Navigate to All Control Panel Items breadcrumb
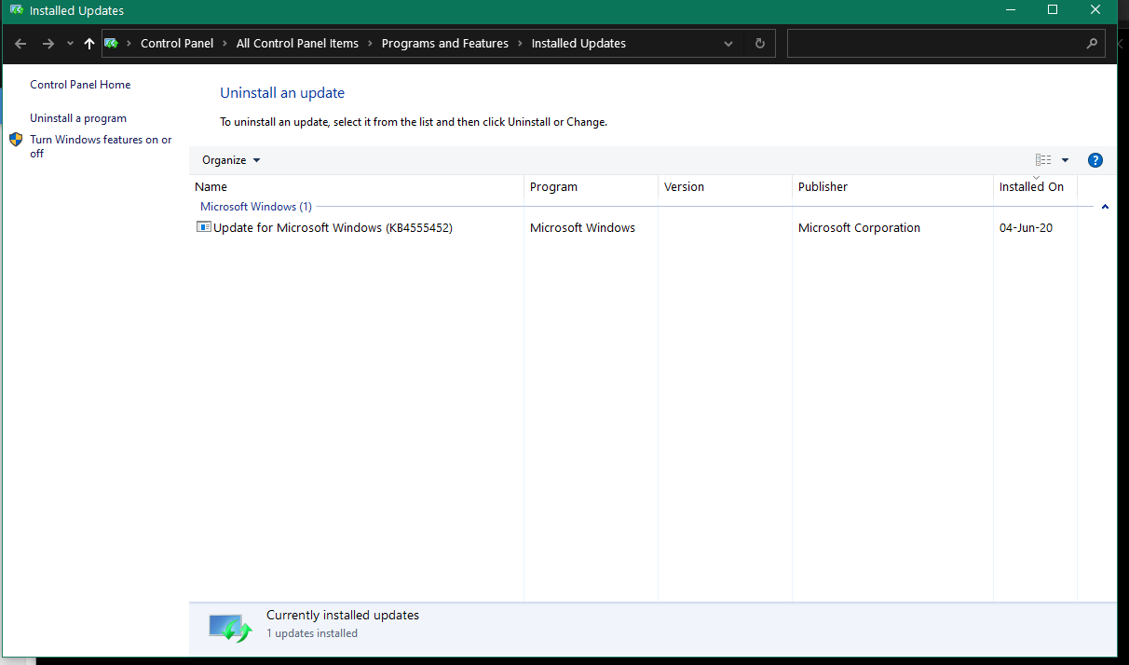Image resolution: width=1129 pixels, height=665 pixels. pos(297,44)
